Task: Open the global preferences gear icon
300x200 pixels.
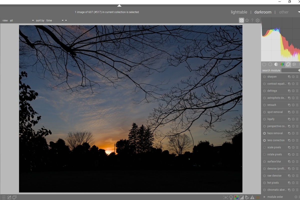Action: [258, 20]
